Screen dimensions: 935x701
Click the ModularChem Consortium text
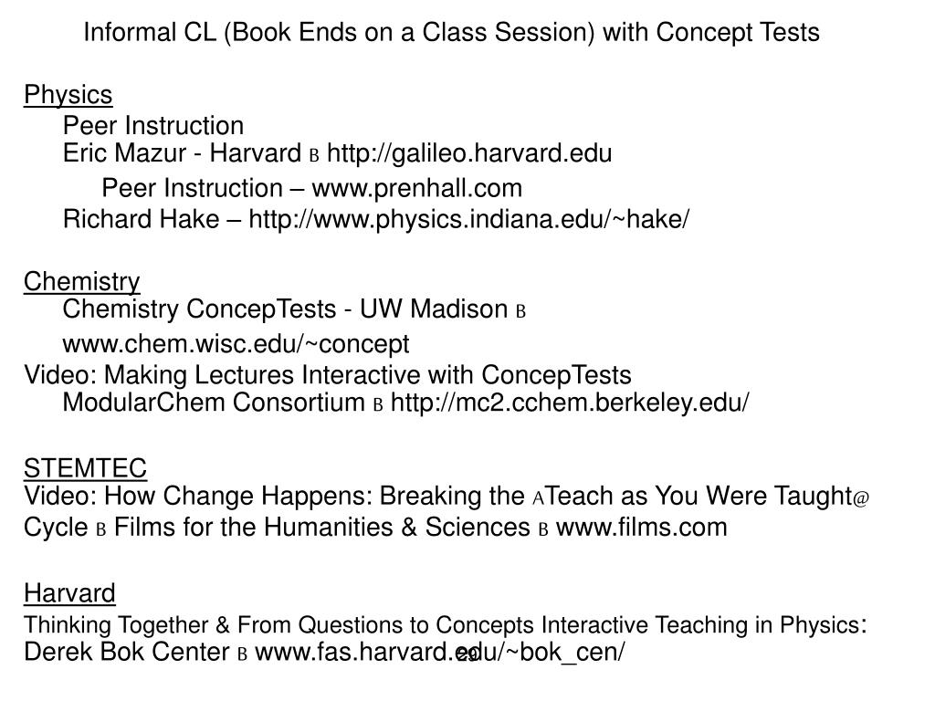214,403
